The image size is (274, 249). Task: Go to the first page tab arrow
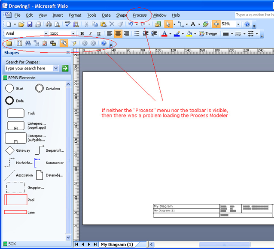click(x=76, y=244)
